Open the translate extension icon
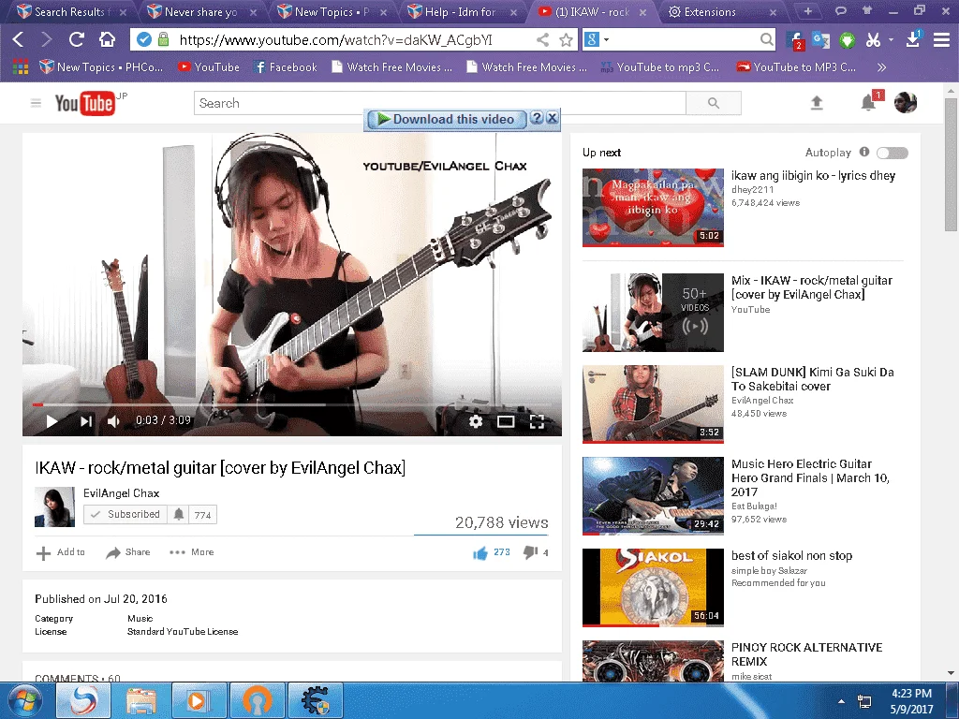The height and width of the screenshot is (719, 959). [820, 40]
